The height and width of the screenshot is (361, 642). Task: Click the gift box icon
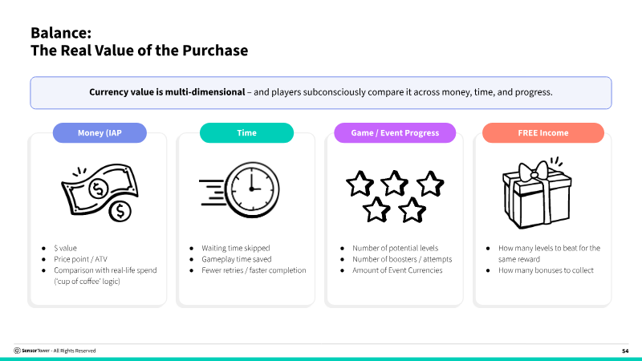pyautogui.click(x=532, y=191)
